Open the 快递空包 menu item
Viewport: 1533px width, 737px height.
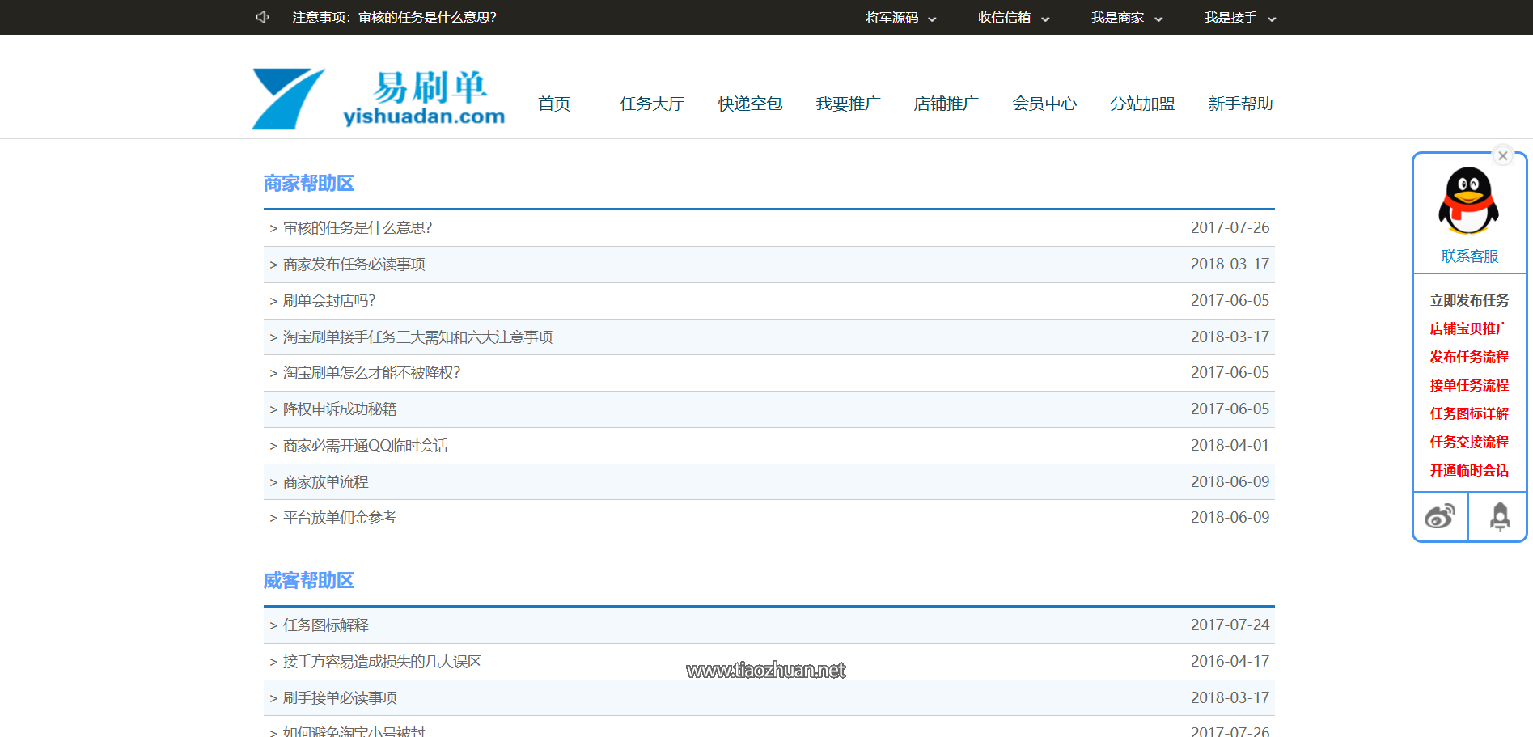pos(749,104)
